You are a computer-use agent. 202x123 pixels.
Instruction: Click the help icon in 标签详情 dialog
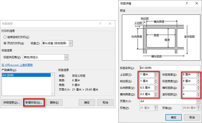[187, 3]
